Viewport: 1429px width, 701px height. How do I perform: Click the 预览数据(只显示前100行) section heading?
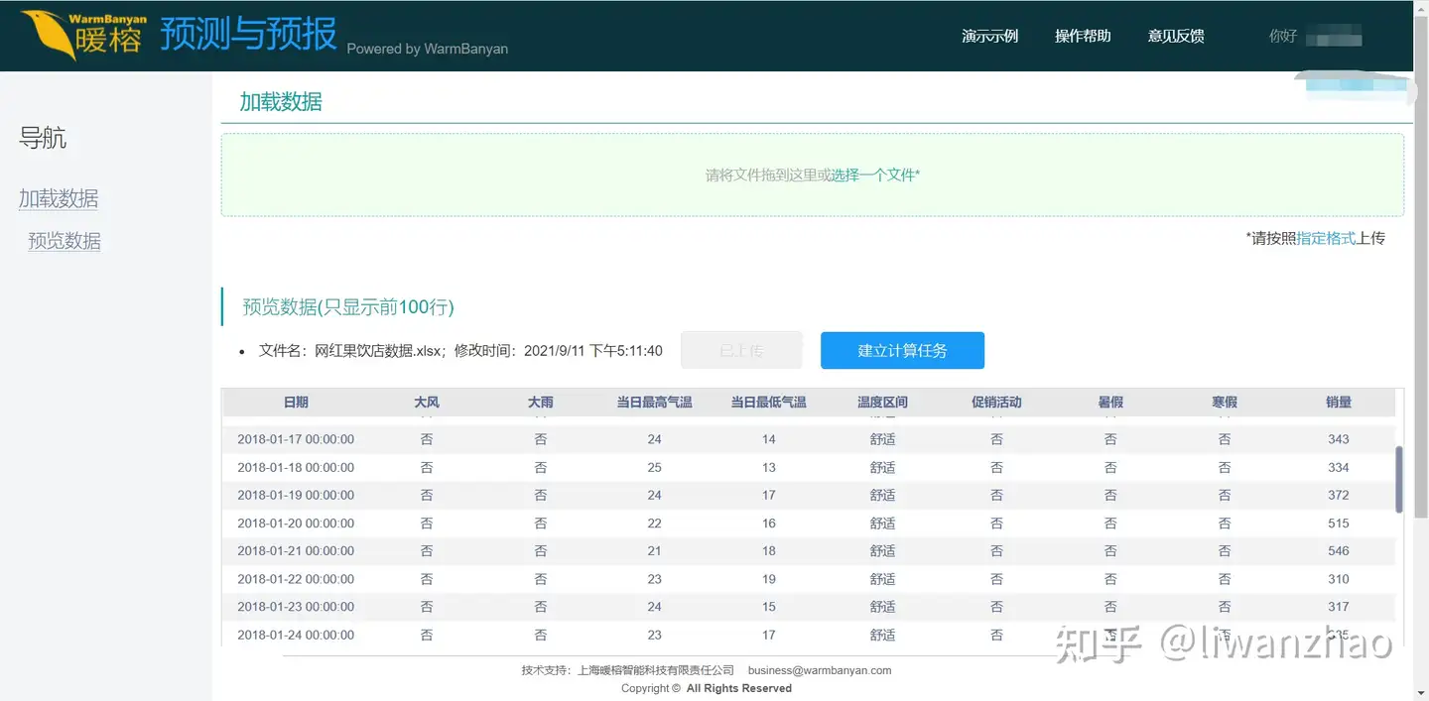[348, 307]
